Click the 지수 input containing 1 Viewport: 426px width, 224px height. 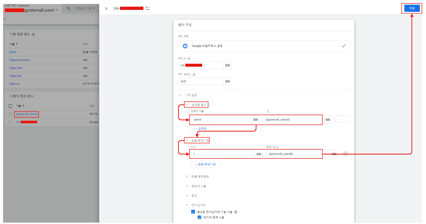(x=223, y=154)
